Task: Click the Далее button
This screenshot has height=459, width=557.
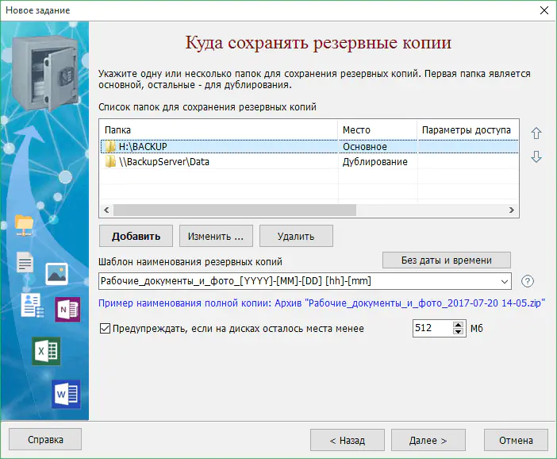Action: coord(427,440)
